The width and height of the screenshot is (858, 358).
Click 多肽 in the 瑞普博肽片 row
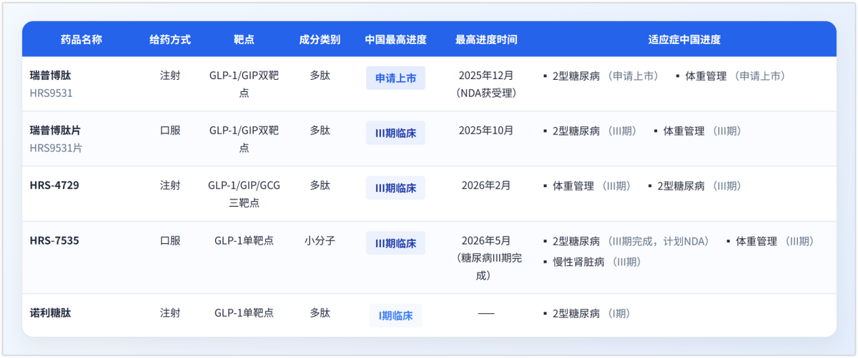tap(320, 131)
